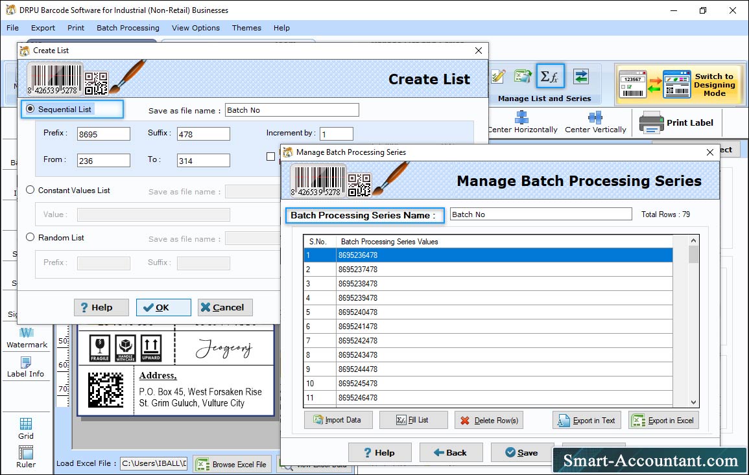Click the pencil edit list icon in toolbar
The height and width of the screenshot is (475, 749).
[x=498, y=76]
